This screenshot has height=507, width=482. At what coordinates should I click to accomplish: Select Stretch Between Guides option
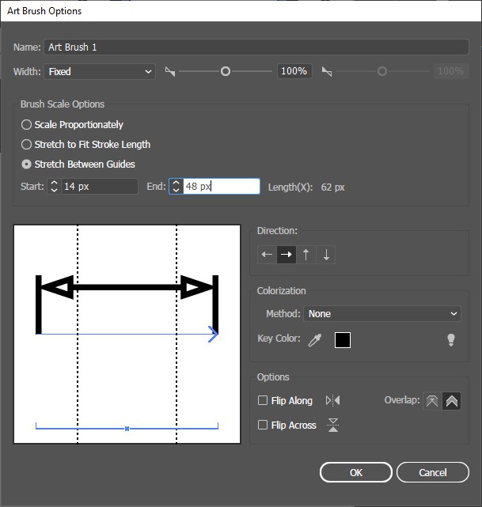(x=26, y=165)
